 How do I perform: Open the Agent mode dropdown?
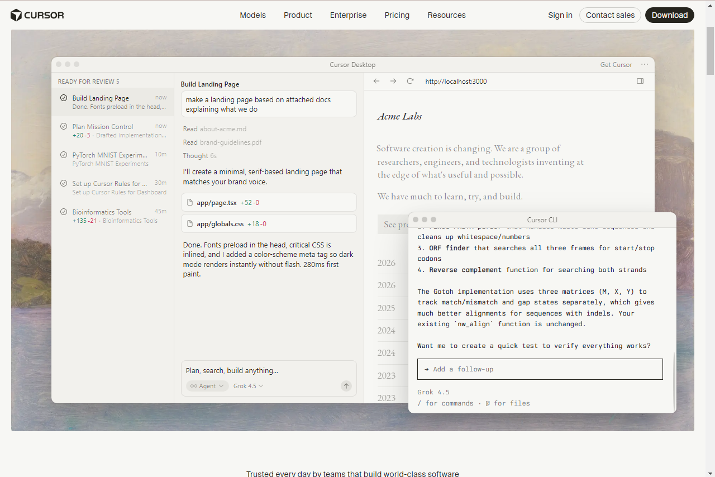[207, 386]
